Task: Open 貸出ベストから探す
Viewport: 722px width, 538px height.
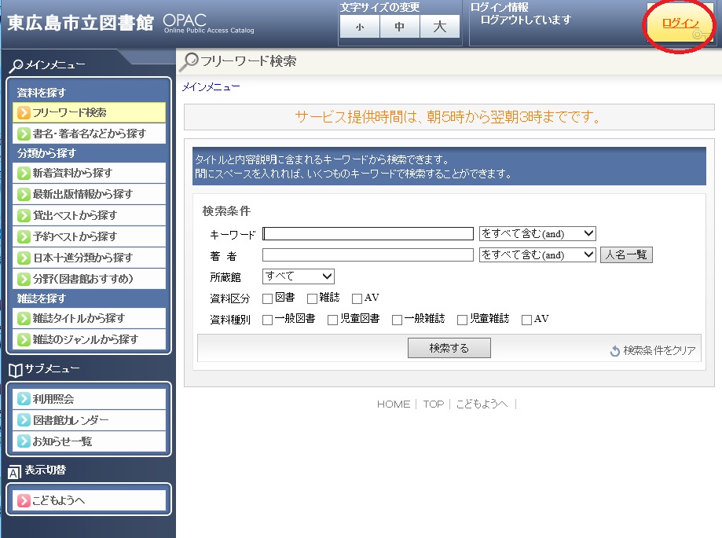Action: coord(90,215)
